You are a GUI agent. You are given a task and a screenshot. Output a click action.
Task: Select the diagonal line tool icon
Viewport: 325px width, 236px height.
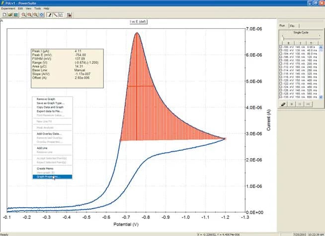pyautogui.click(x=55, y=15)
